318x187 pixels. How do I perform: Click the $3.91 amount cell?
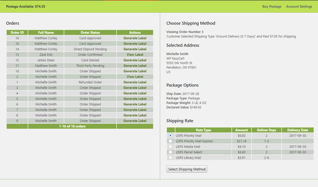(x=242, y=157)
